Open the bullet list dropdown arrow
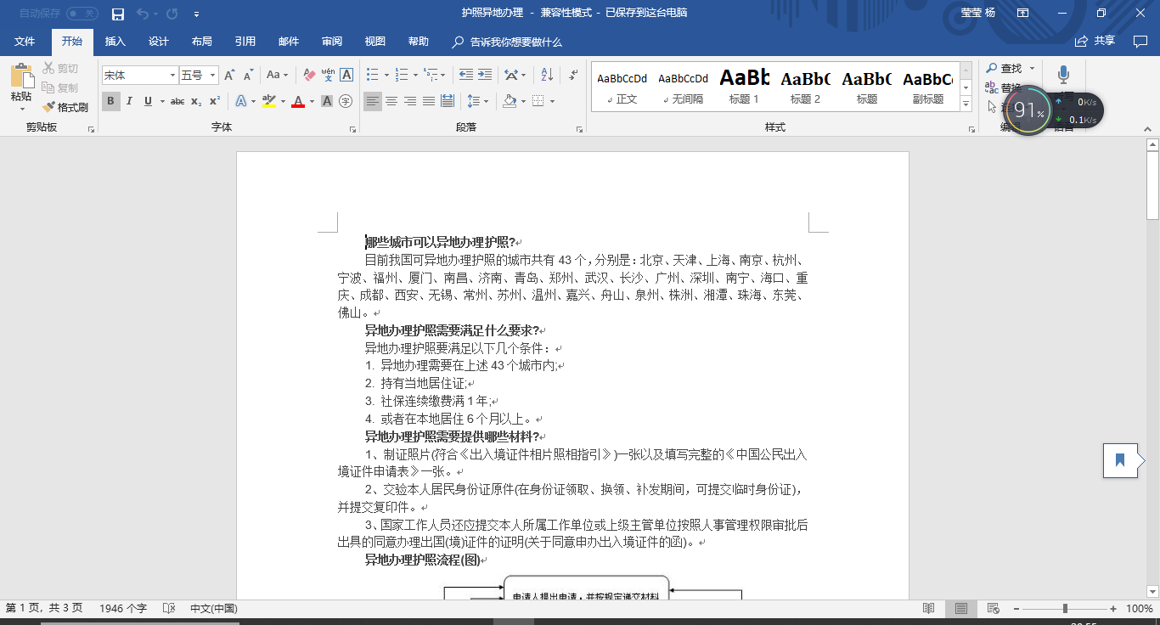This screenshot has height=625, width=1160. (386, 76)
